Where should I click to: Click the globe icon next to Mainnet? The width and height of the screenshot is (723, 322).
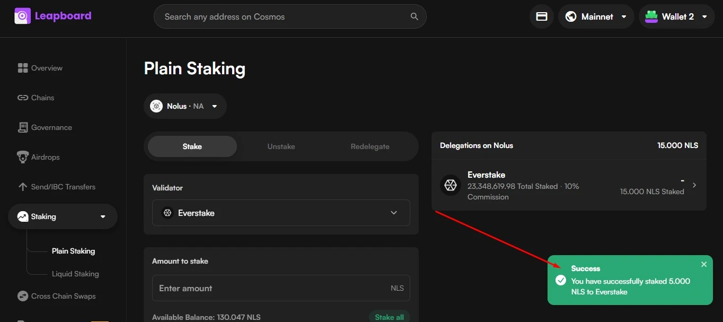[x=571, y=16]
